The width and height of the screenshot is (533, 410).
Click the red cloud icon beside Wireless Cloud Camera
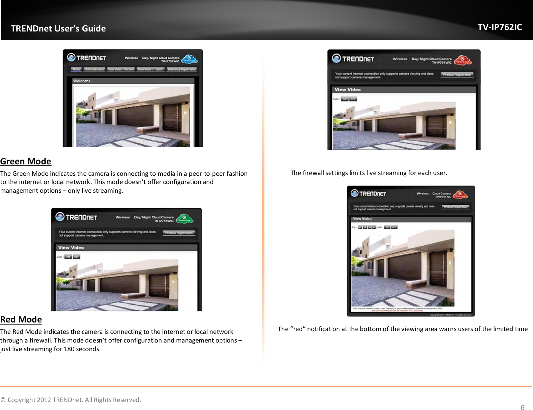[460, 195]
